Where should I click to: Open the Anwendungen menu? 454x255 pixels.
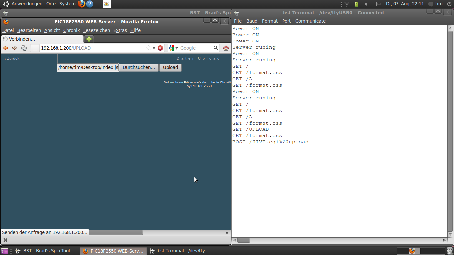(27, 4)
